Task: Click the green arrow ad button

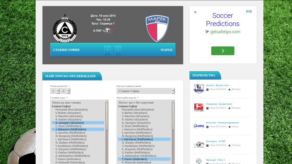Action: (x=223, y=51)
